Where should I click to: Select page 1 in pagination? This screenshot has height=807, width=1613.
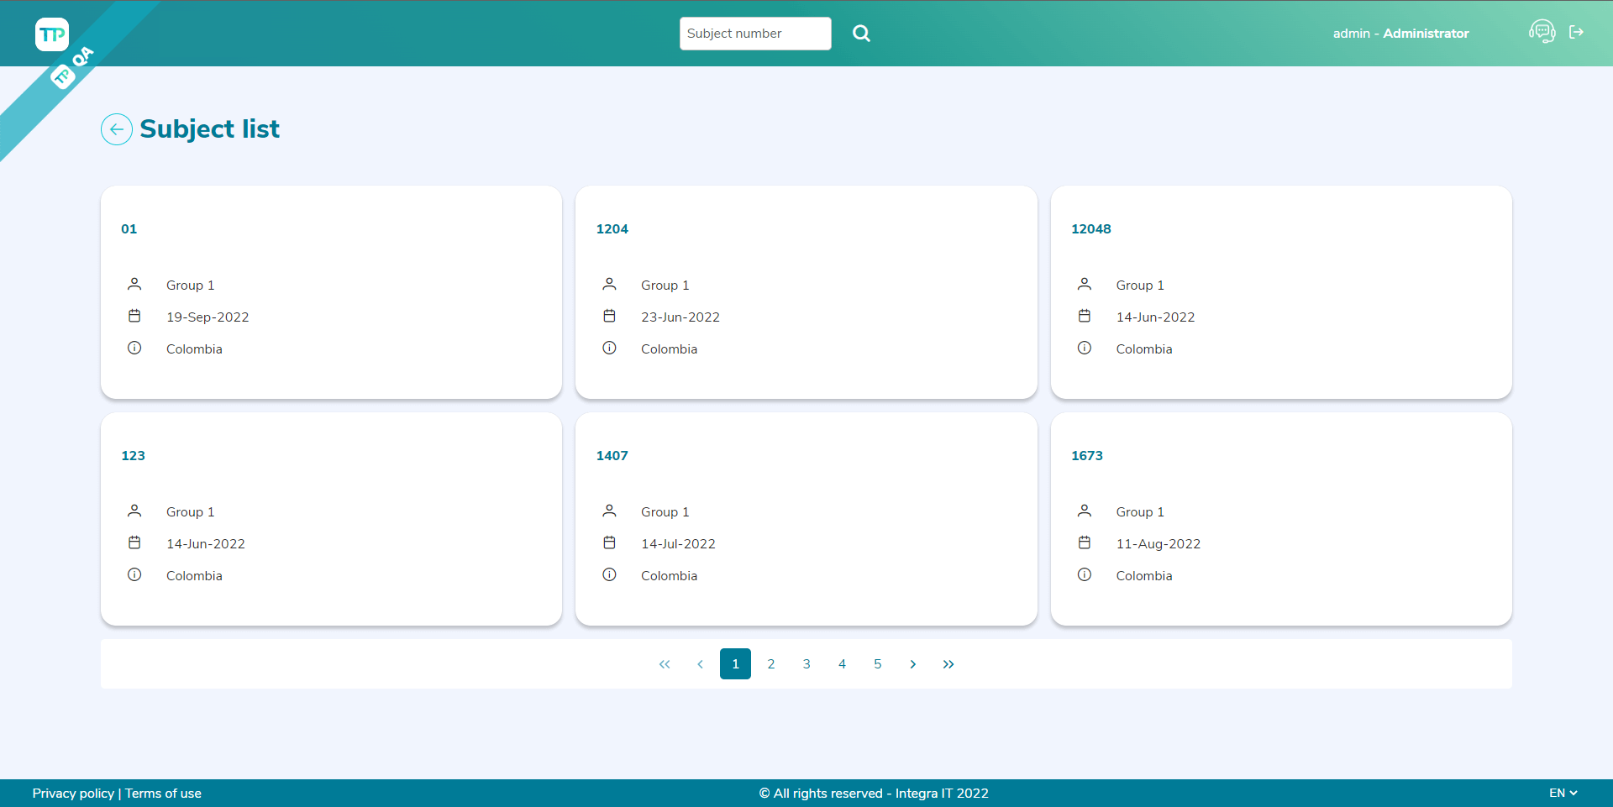coord(735,664)
